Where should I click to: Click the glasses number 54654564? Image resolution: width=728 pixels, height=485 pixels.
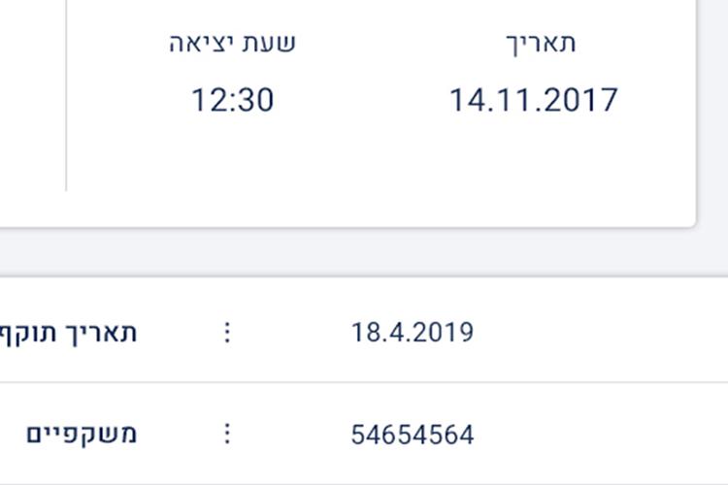413,435
